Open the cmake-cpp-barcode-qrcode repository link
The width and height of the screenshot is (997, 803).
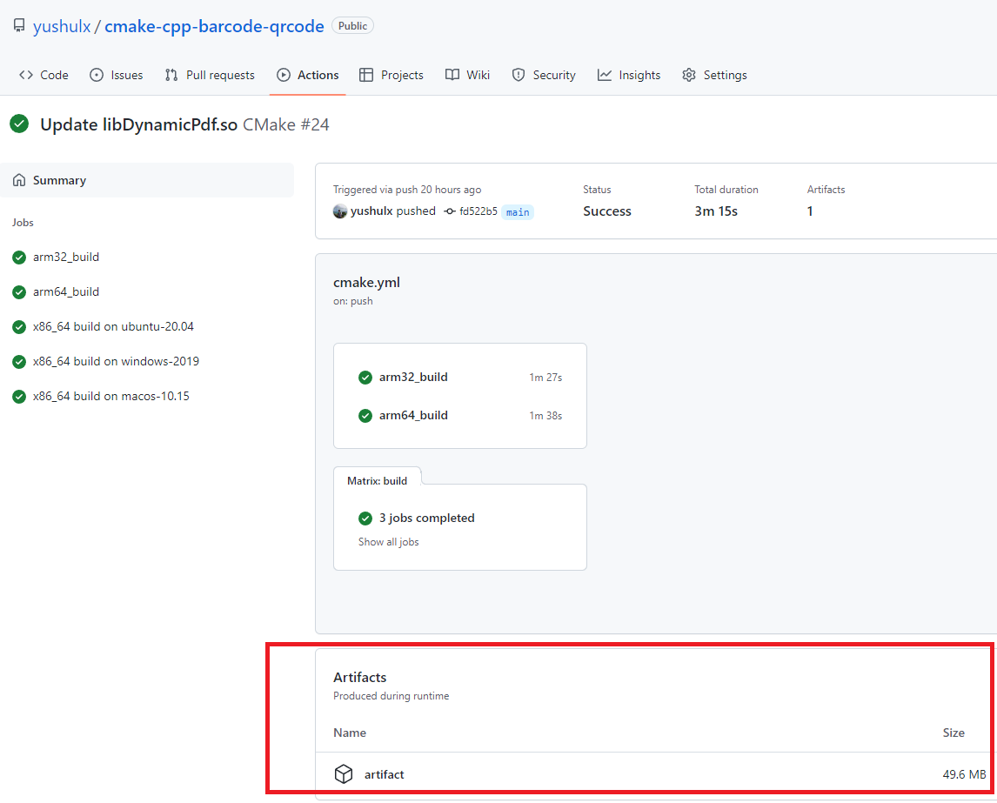click(x=214, y=26)
